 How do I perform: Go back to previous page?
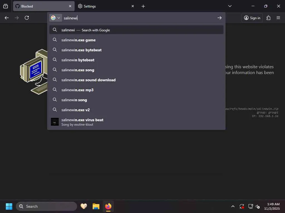7,18
